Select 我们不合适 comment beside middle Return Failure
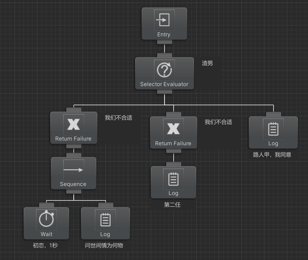Image resolution: width=308 pixels, height=260 pixels. pos(218,122)
